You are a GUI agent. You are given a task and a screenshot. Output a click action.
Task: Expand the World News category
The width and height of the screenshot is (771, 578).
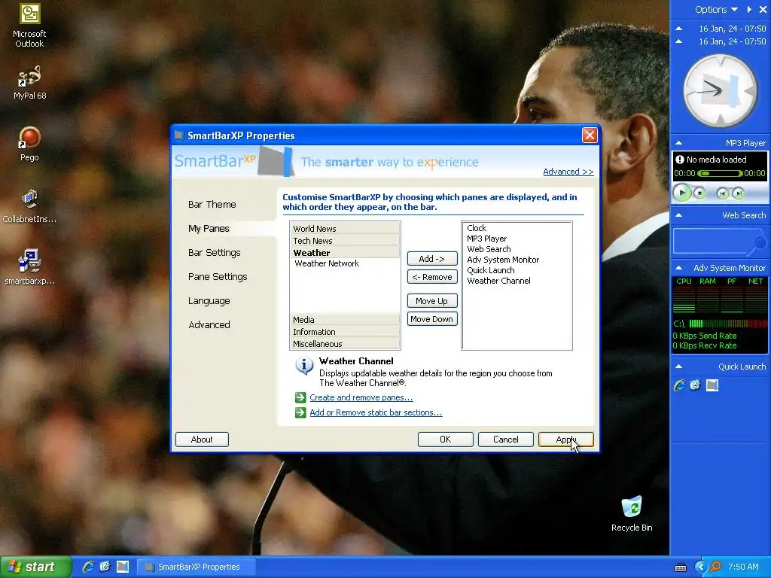(x=345, y=229)
